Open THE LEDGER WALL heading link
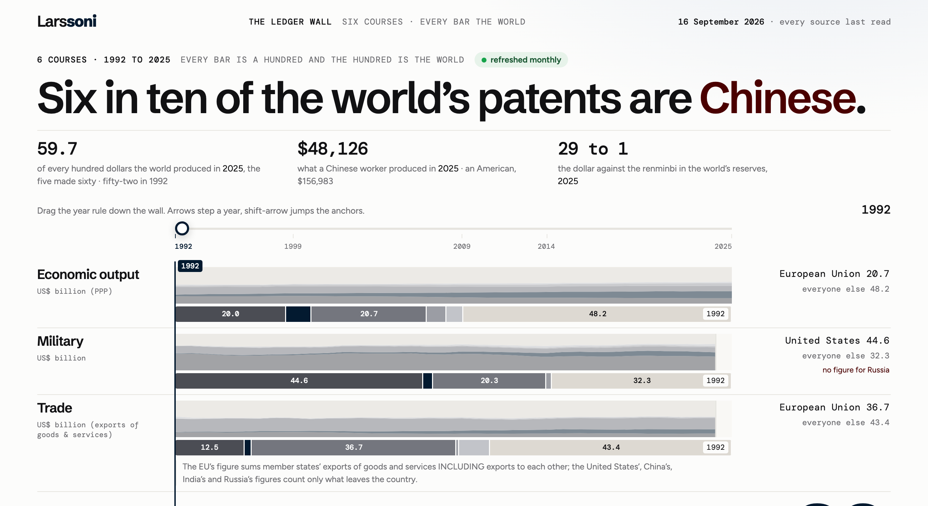The image size is (928, 506). click(x=290, y=22)
